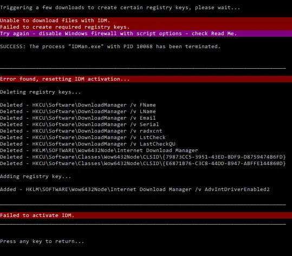This screenshot has height=256, width=292.
Task: Click the Deleted Serial registry line
Action: pos(80,124)
